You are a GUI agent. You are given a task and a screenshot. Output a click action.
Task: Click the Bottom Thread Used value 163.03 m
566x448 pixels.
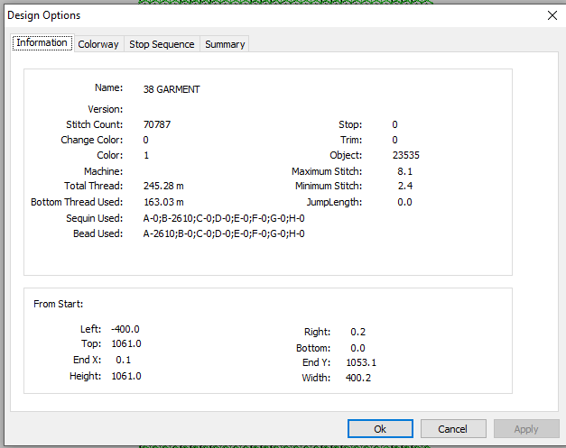(163, 202)
